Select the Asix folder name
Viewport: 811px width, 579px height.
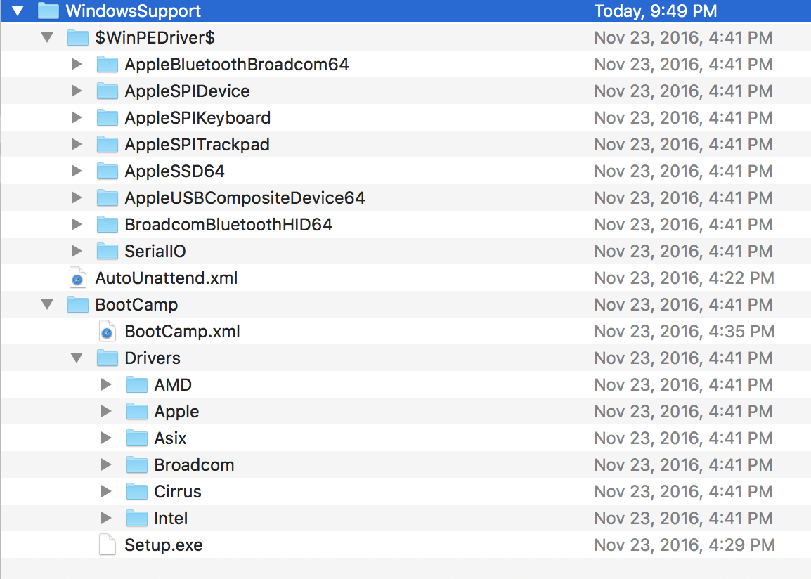(x=170, y=438)
